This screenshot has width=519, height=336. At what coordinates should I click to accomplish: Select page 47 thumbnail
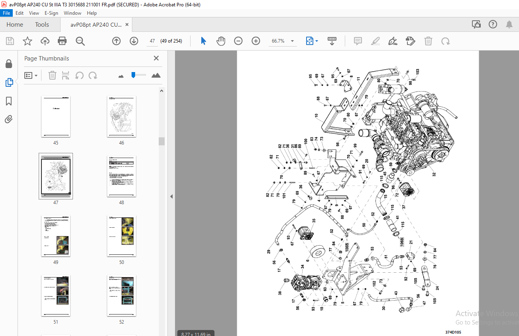(x=56, y=176)
